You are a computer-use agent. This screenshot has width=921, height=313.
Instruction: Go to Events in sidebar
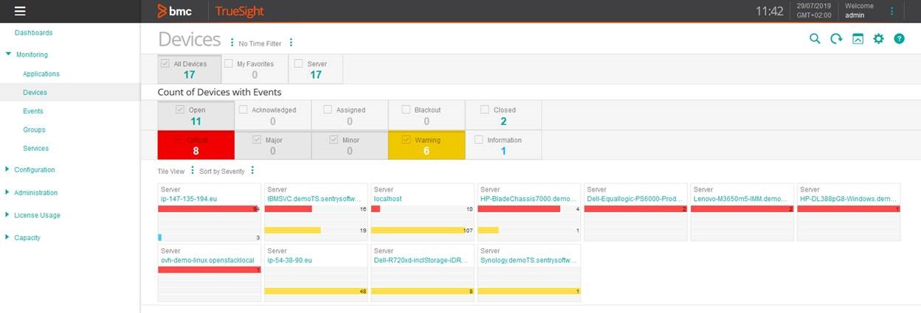click(33, 111)
